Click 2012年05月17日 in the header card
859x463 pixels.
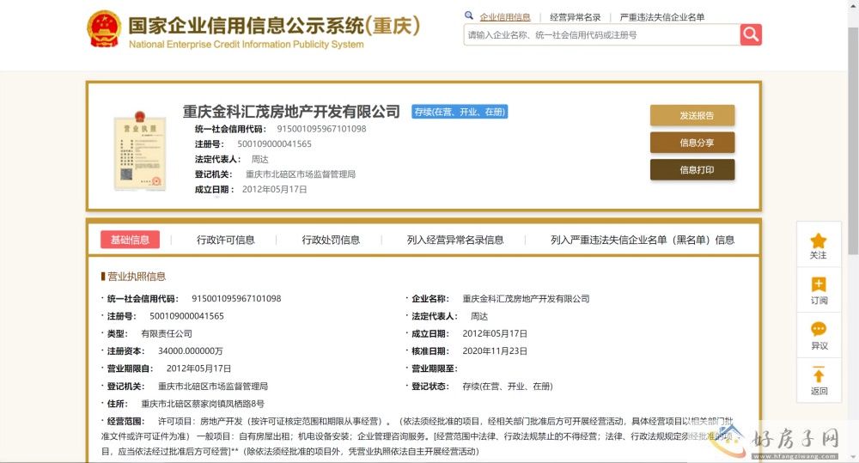[x=275, y=190]
